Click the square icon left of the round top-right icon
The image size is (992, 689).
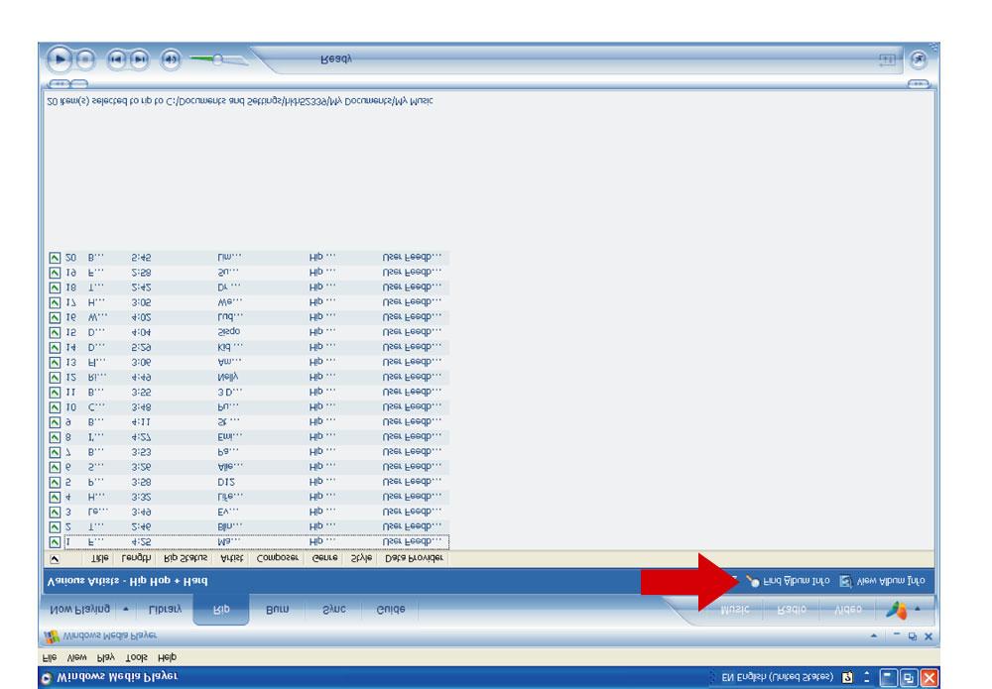[887, 59]
